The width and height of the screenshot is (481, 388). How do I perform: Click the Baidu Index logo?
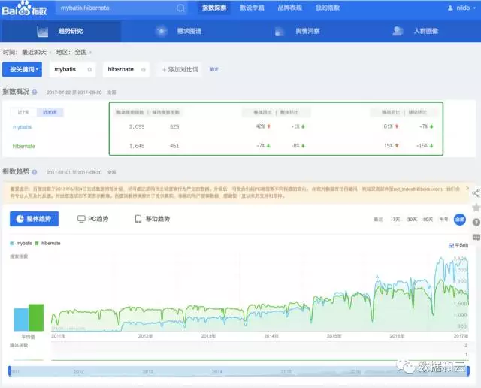coord(25,8)
